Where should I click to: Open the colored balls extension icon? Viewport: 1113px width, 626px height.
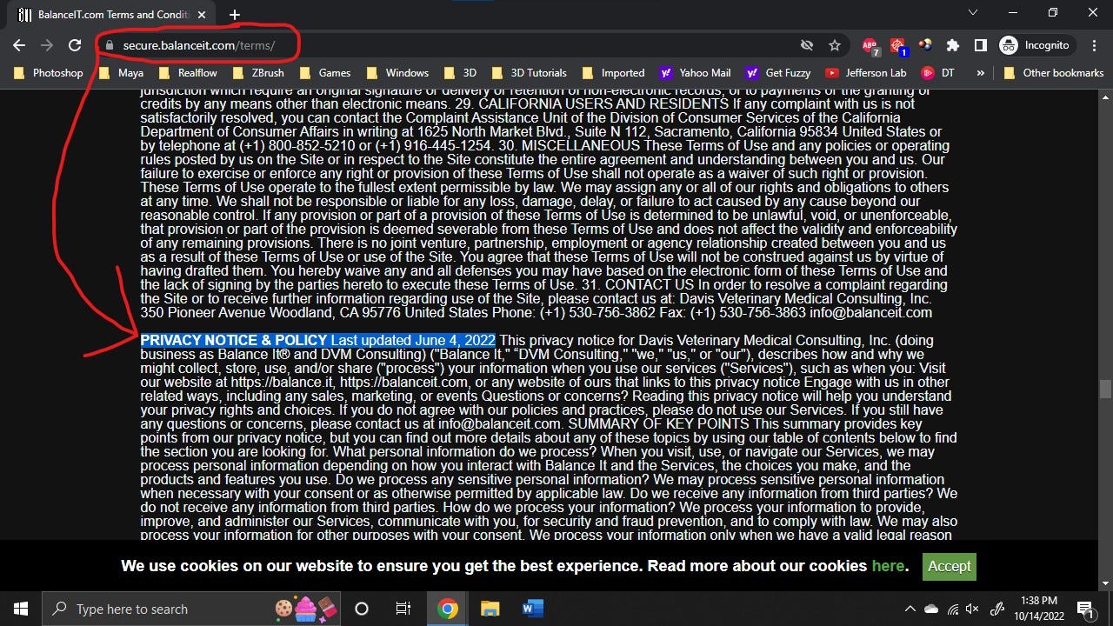(x=925, y=45)
